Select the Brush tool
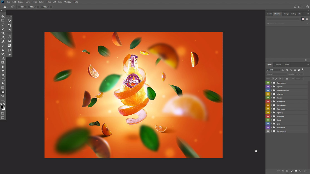Image resolution: width=310 pixels, height=174 pixels. coord(3,46)
